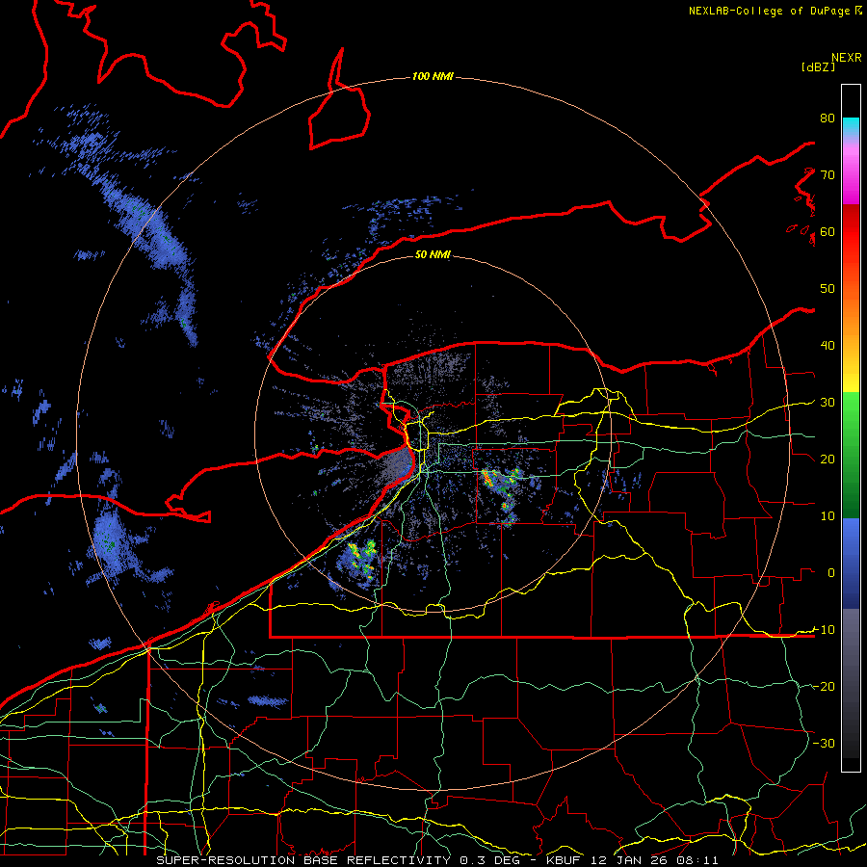The width and height of the screenshot is (867, 867).
Task: Click the 0 value on the dBZ scale
Action: tap(831, 573)
